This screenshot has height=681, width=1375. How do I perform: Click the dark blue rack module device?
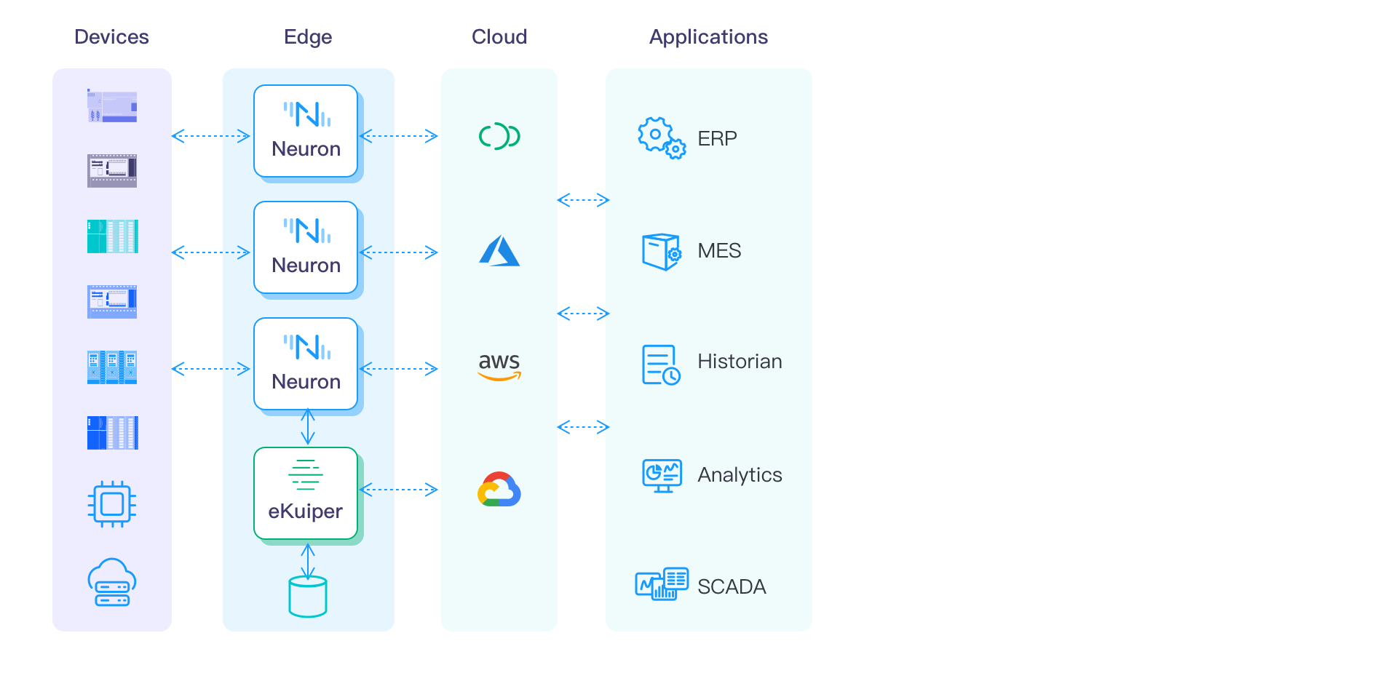[113, 433]
